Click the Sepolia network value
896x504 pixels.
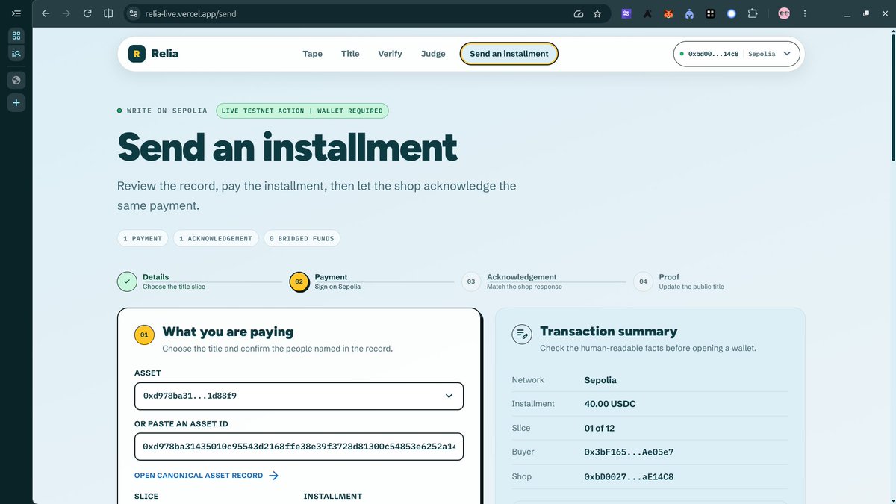pyautogui.click(x=600, y=380)
